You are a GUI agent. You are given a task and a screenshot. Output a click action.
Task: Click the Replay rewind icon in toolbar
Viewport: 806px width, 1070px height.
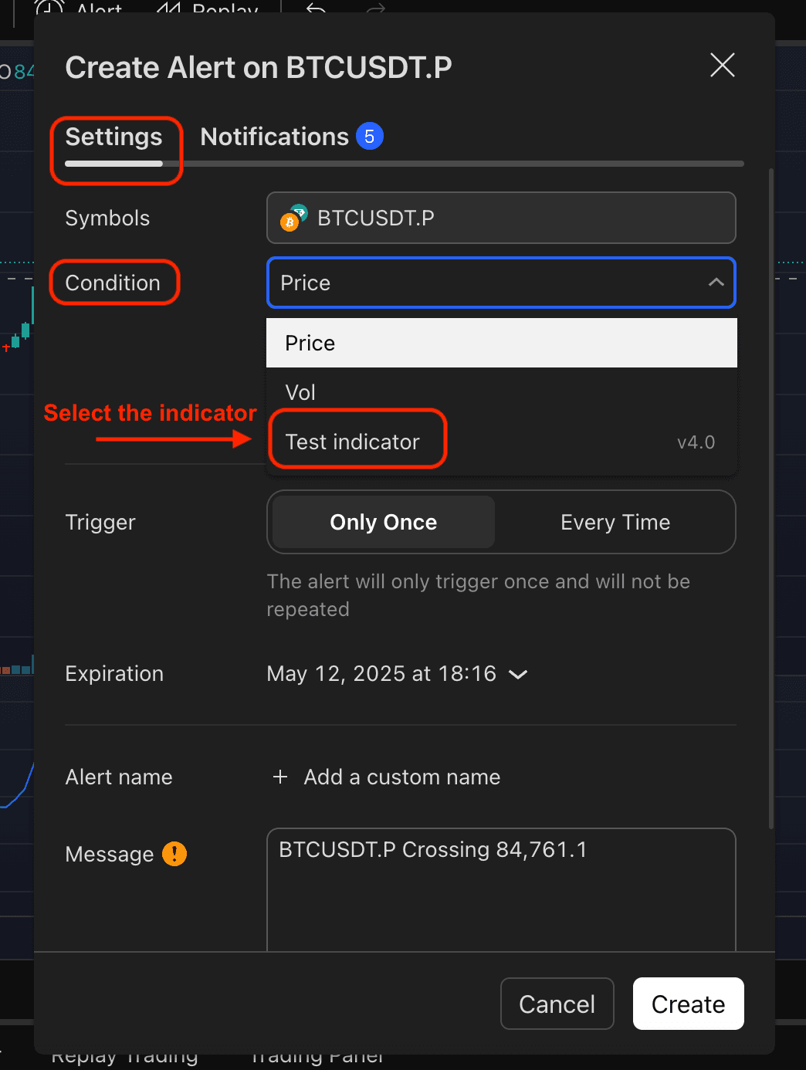click(x=168, y=9)
